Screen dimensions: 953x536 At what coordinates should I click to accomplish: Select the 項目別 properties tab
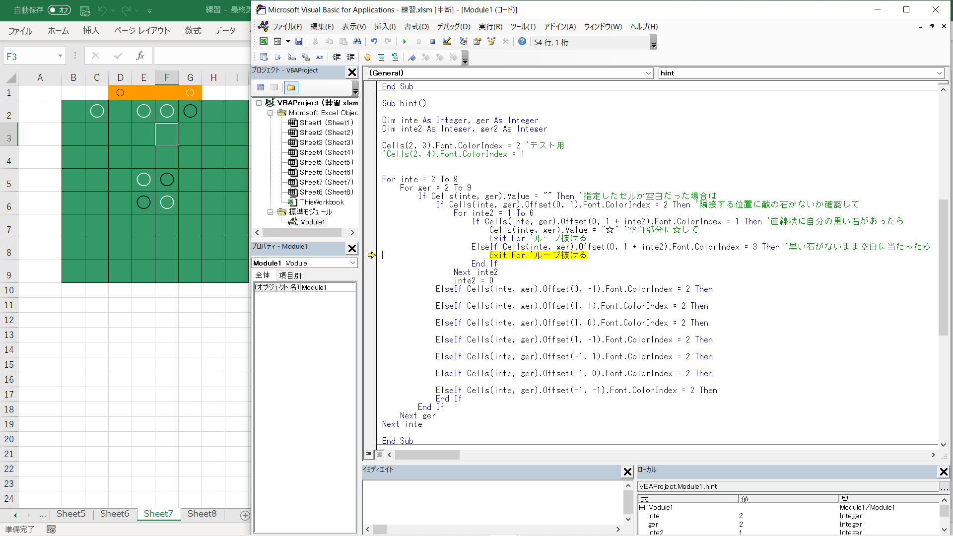(290, 275)
